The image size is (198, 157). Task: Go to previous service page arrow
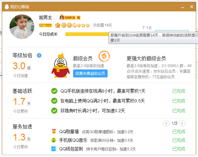pos(166,123)
